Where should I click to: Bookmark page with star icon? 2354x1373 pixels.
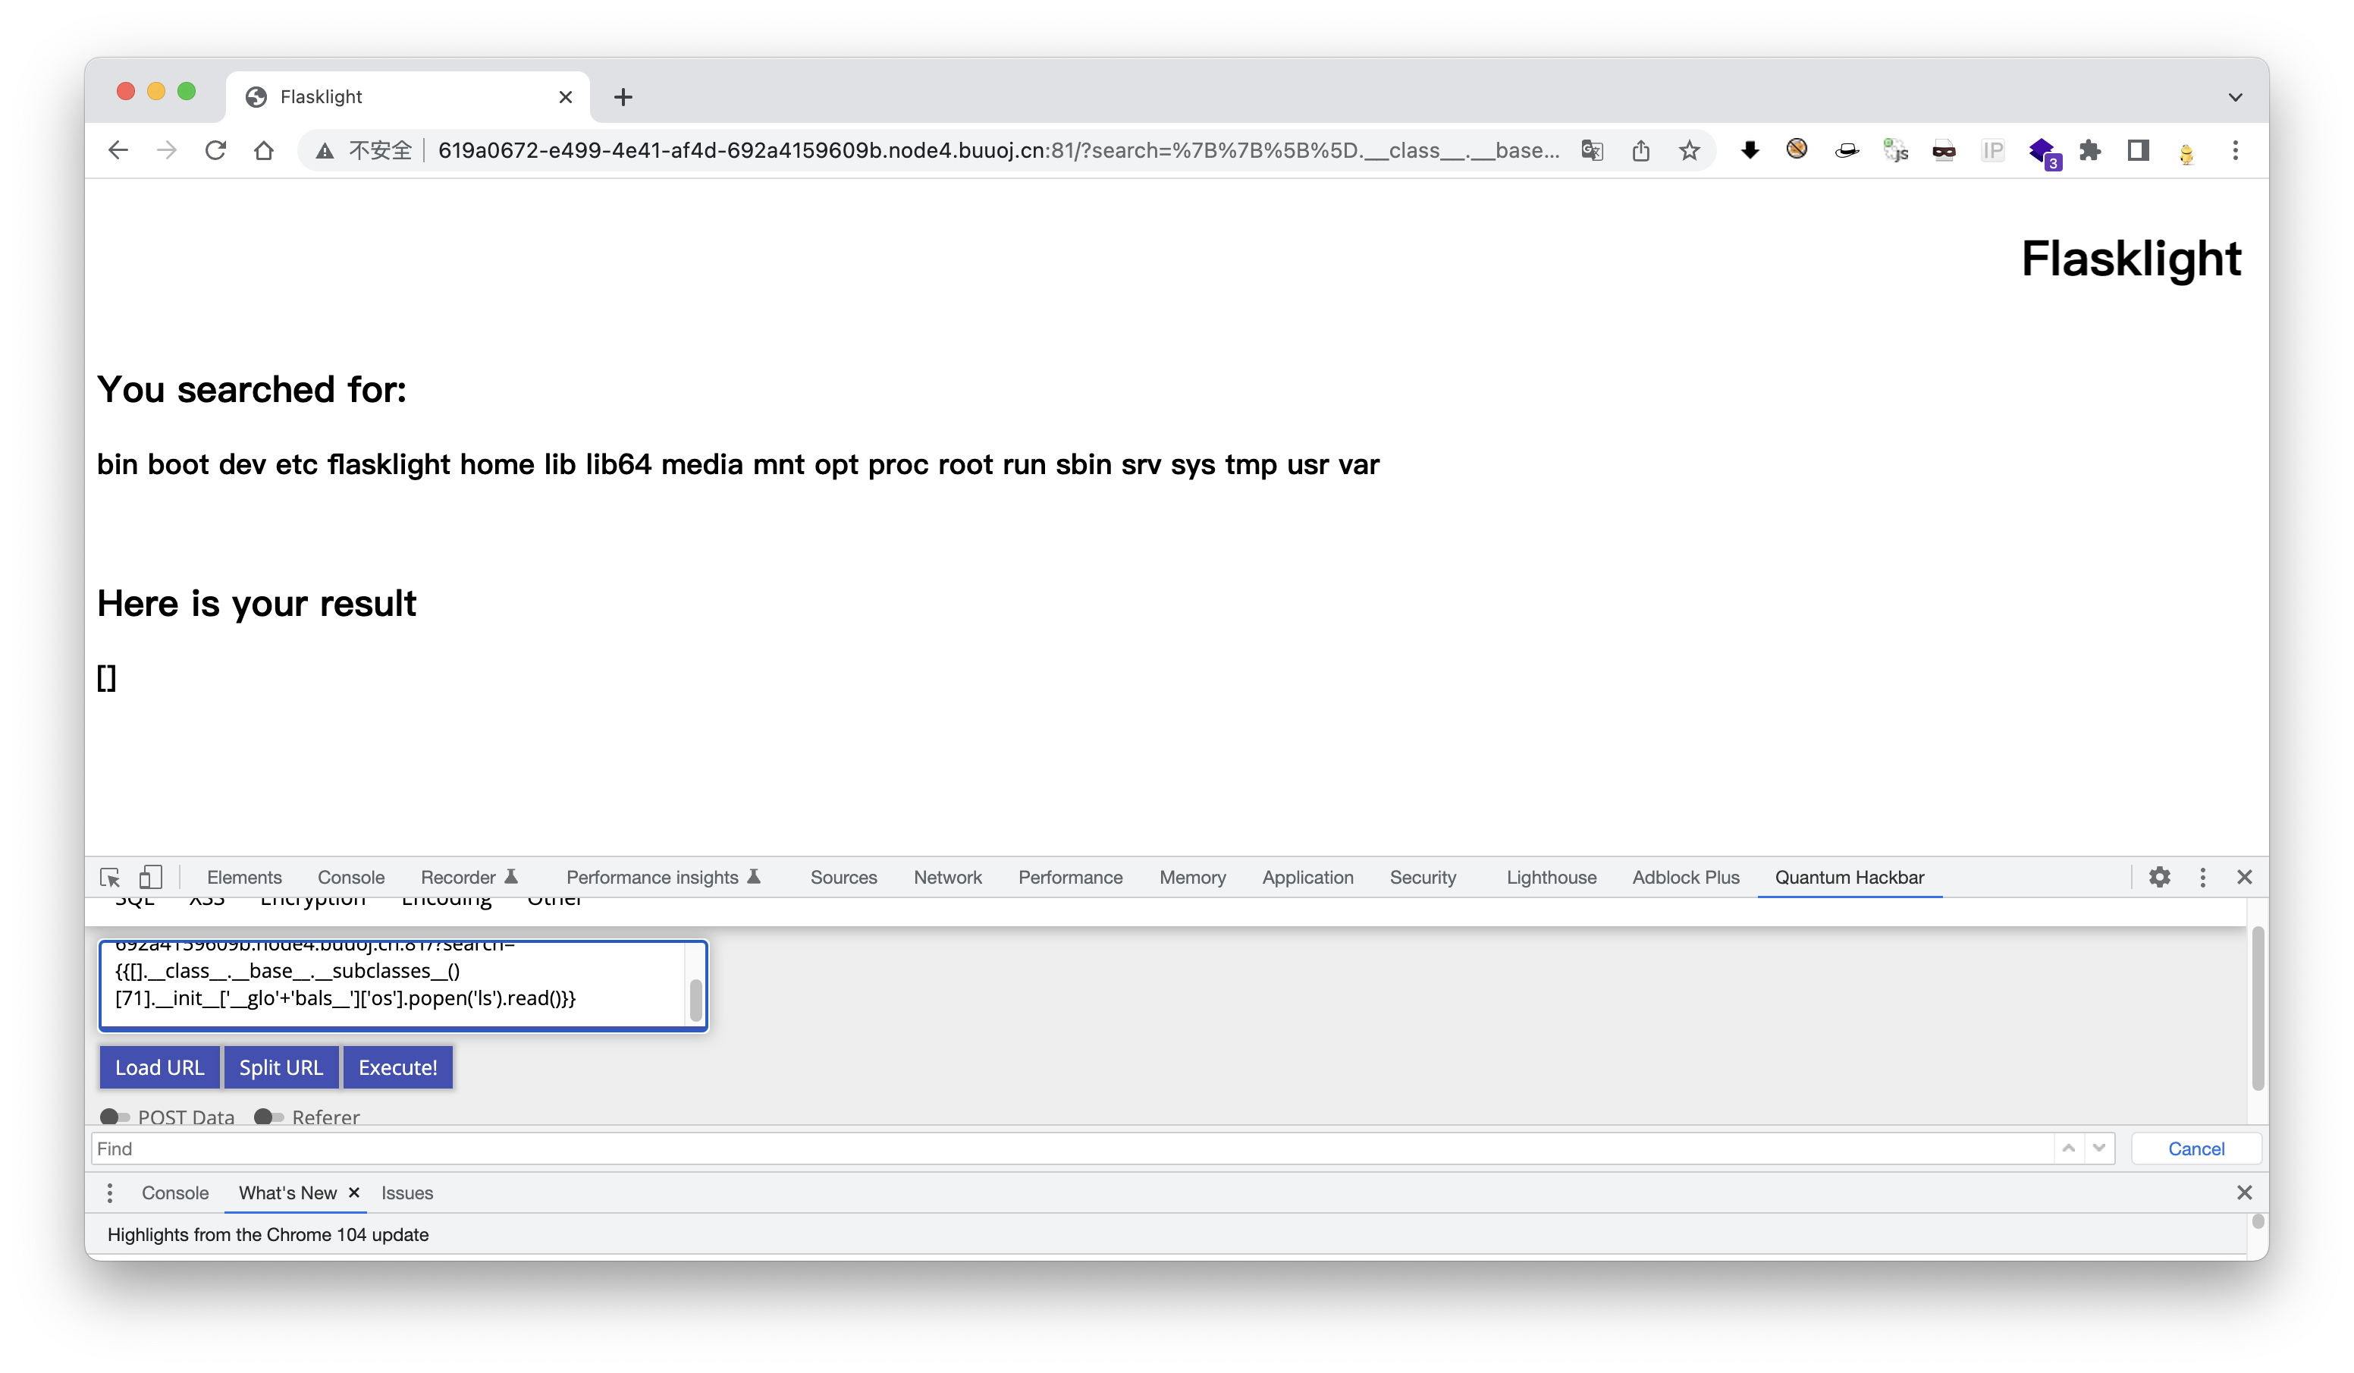pyautogui.click(x=1689, y=150)
